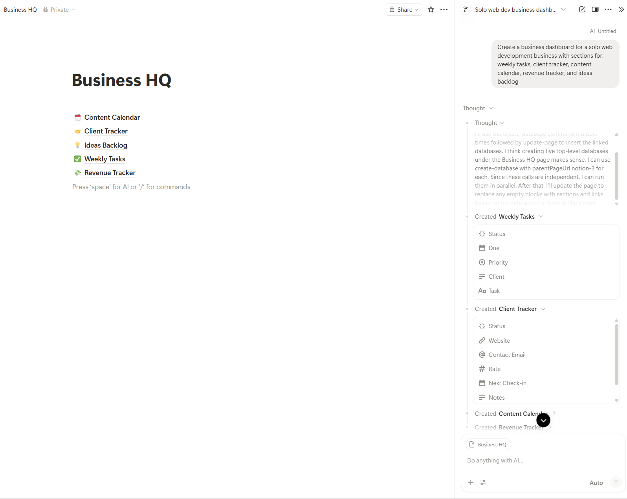The image size is (627, 499).
Task: Click the new AI chat compose icon
Action: 582,9
